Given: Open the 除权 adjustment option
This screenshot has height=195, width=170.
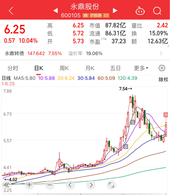Looking at the screenshot, I should 163,80.
